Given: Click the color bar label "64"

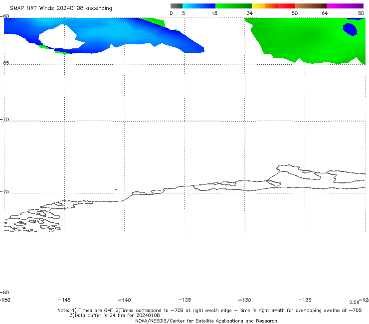Looking at the screenshot, I should coord(325,13).
